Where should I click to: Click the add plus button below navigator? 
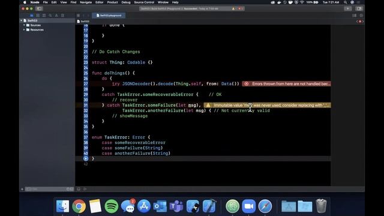(22, 189)
